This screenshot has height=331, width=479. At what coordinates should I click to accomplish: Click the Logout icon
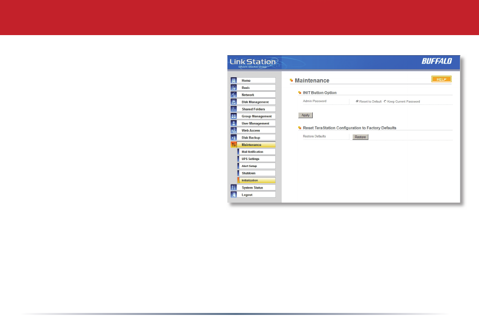pos(233,195)
